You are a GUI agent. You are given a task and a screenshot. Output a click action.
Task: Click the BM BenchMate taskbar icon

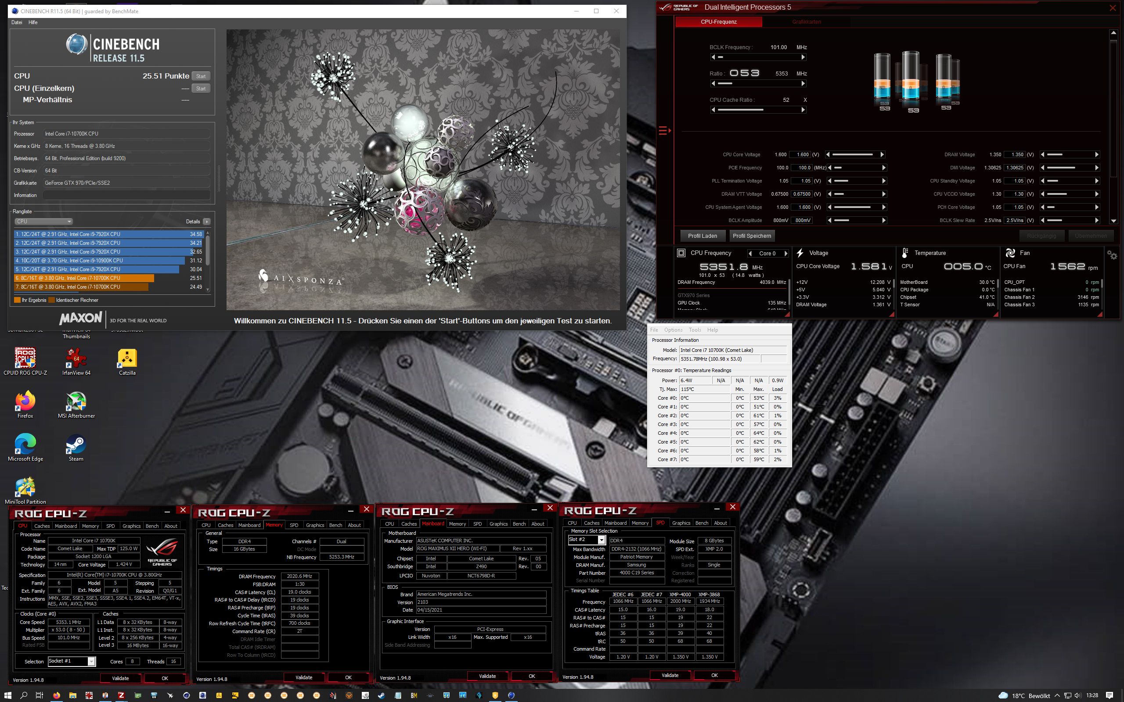pyautogui.click(x=413, y=695)
